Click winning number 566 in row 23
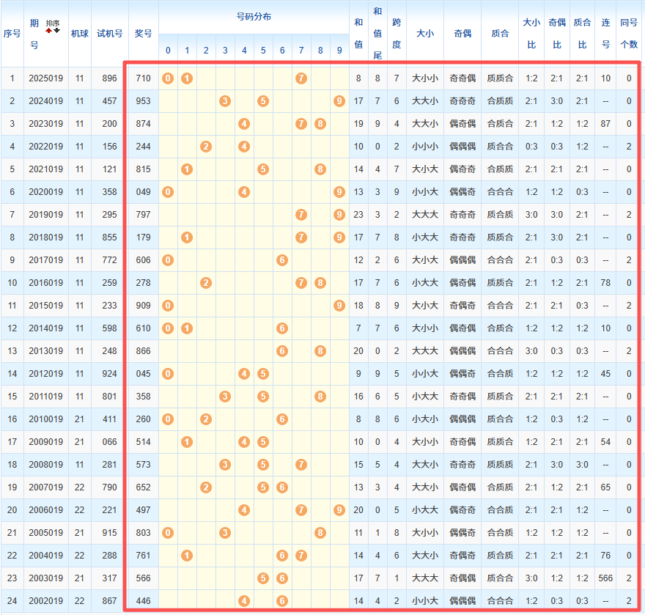 [143, 578]
